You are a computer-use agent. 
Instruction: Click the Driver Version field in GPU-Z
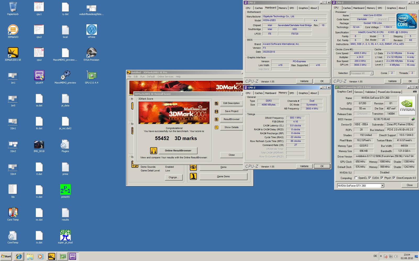tap(385, 156)
